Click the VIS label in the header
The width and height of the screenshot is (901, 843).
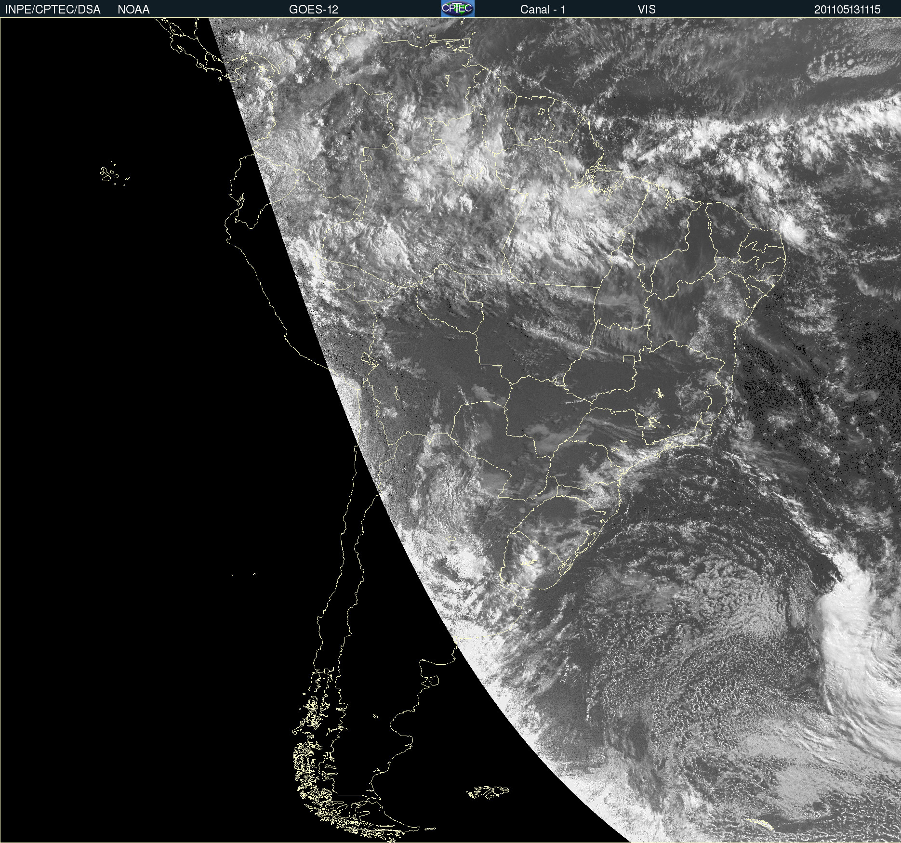coord(647,10)
